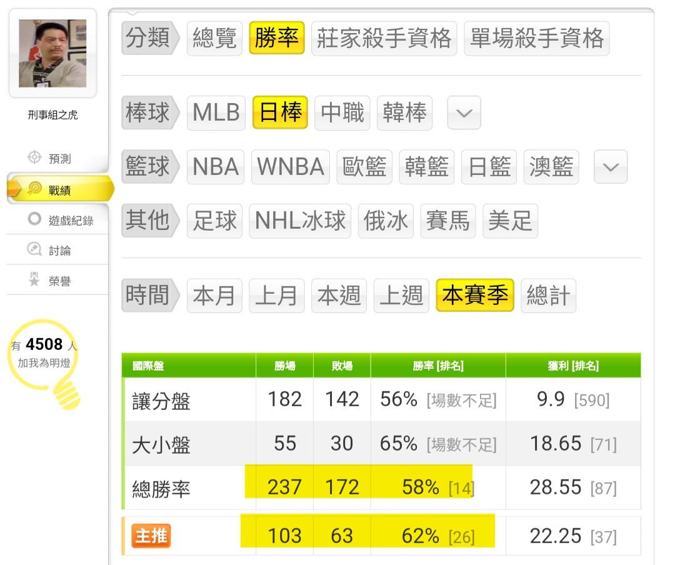675x565 pixels.
Task: Click the 敗場 column header
Action: 342,366
